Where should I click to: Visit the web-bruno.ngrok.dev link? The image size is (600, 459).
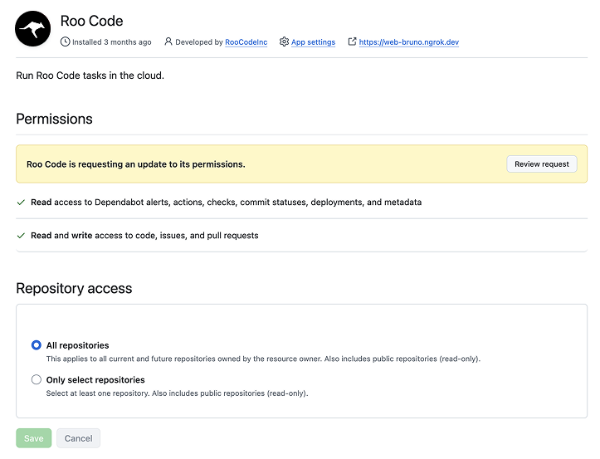point(408,42)
